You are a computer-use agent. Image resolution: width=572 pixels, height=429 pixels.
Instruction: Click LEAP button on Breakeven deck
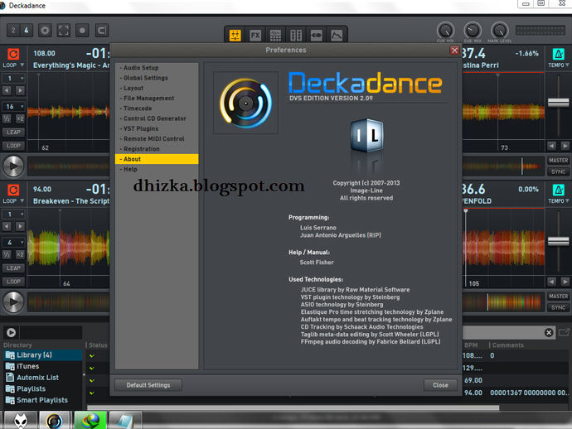point(14,268)
